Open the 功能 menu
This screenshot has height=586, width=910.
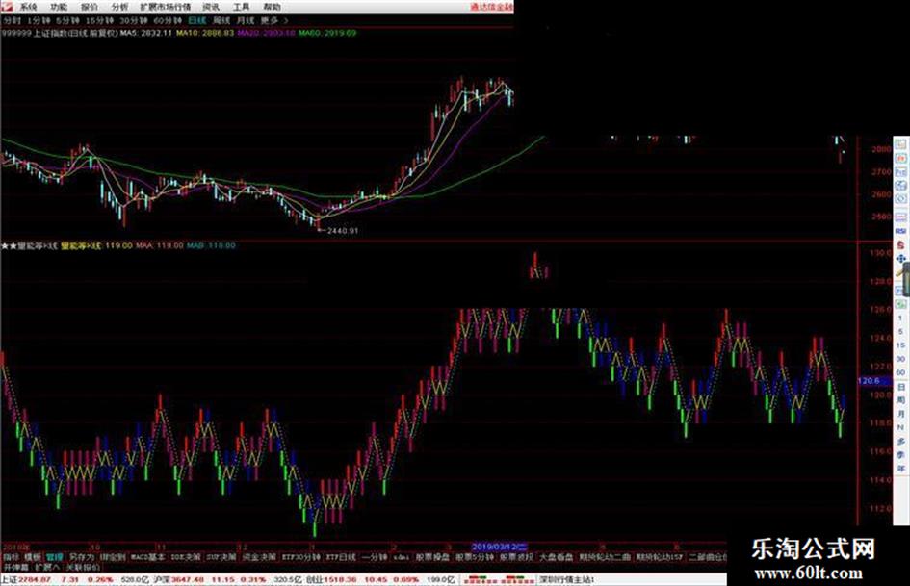click(59, 7)
